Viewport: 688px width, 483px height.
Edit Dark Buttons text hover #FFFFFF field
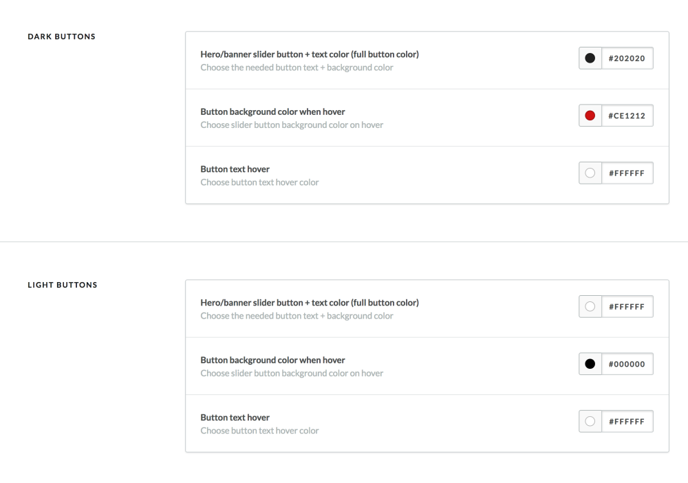[x=627, y=173]
